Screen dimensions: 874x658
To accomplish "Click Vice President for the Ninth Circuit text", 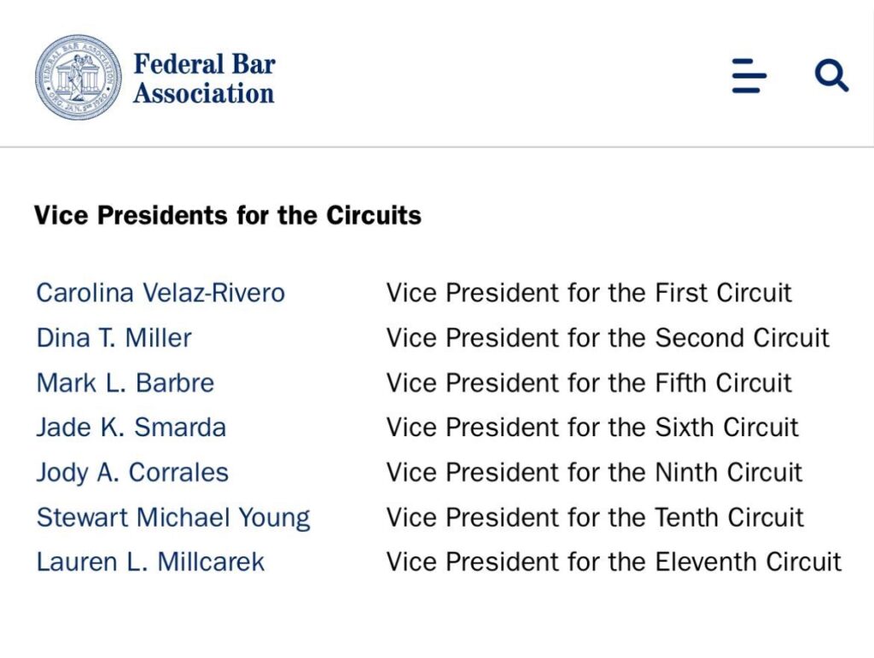I will click(594, 473).
